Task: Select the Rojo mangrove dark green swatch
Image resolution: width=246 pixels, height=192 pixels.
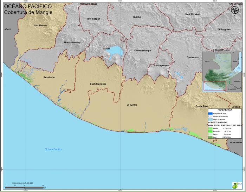Action: [x=210, y=137]
